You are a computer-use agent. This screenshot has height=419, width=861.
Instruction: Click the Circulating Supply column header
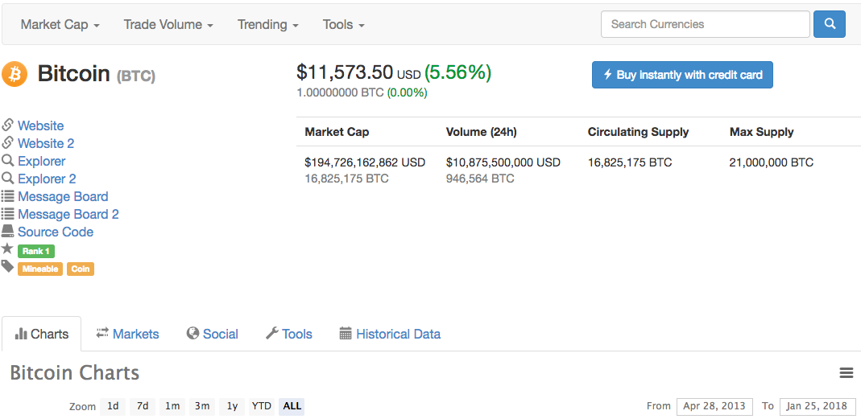(638, 132)
